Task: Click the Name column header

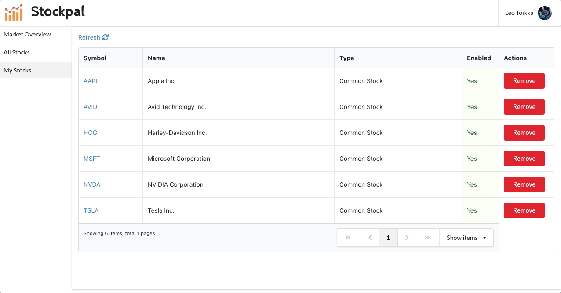Action: (238, 58)
